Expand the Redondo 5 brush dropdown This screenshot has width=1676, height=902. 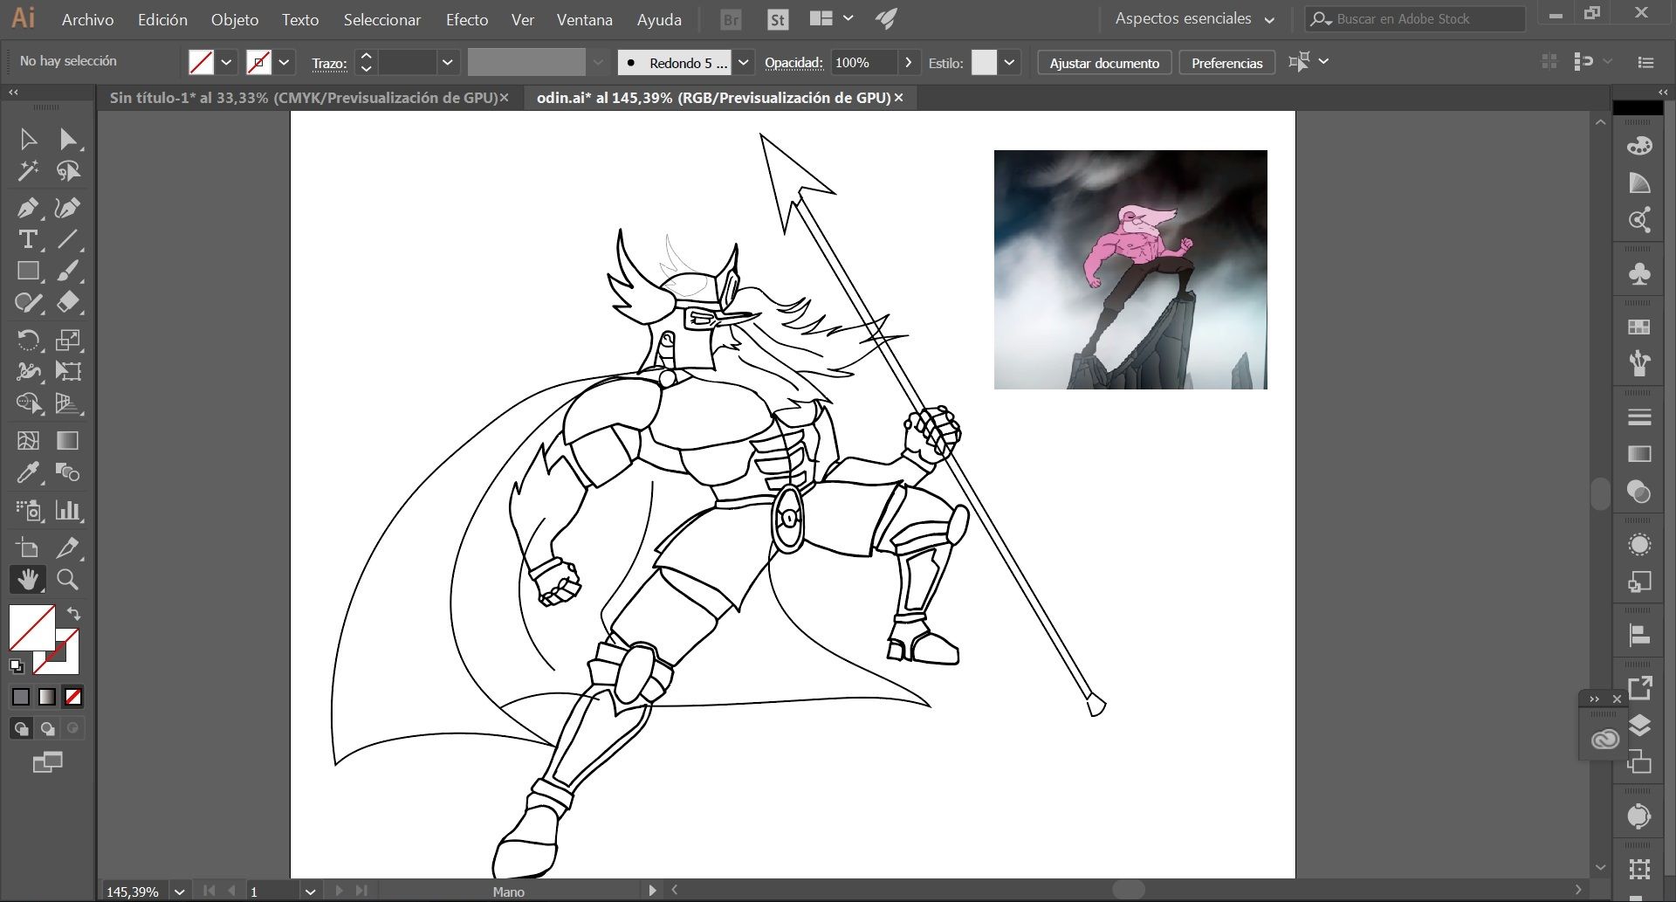pyautogui.click(x=743, y=62)
